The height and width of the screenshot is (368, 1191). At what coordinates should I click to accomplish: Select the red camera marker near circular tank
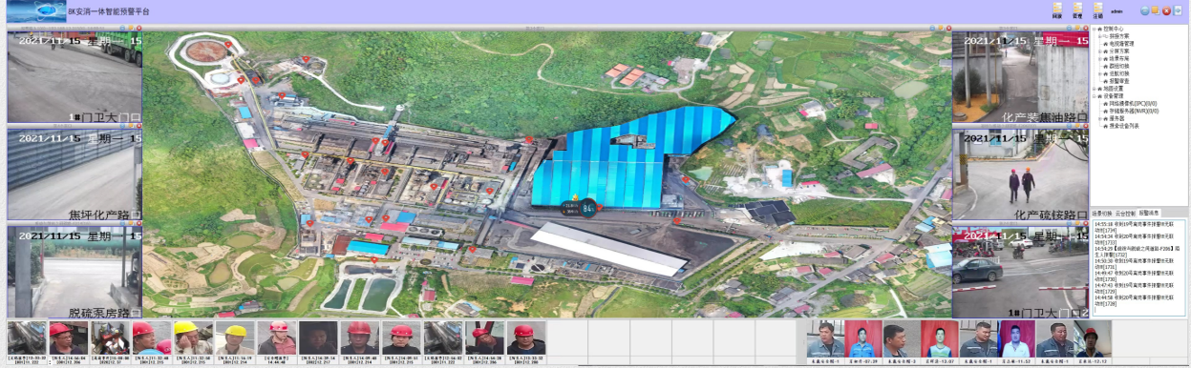(228, 44)
